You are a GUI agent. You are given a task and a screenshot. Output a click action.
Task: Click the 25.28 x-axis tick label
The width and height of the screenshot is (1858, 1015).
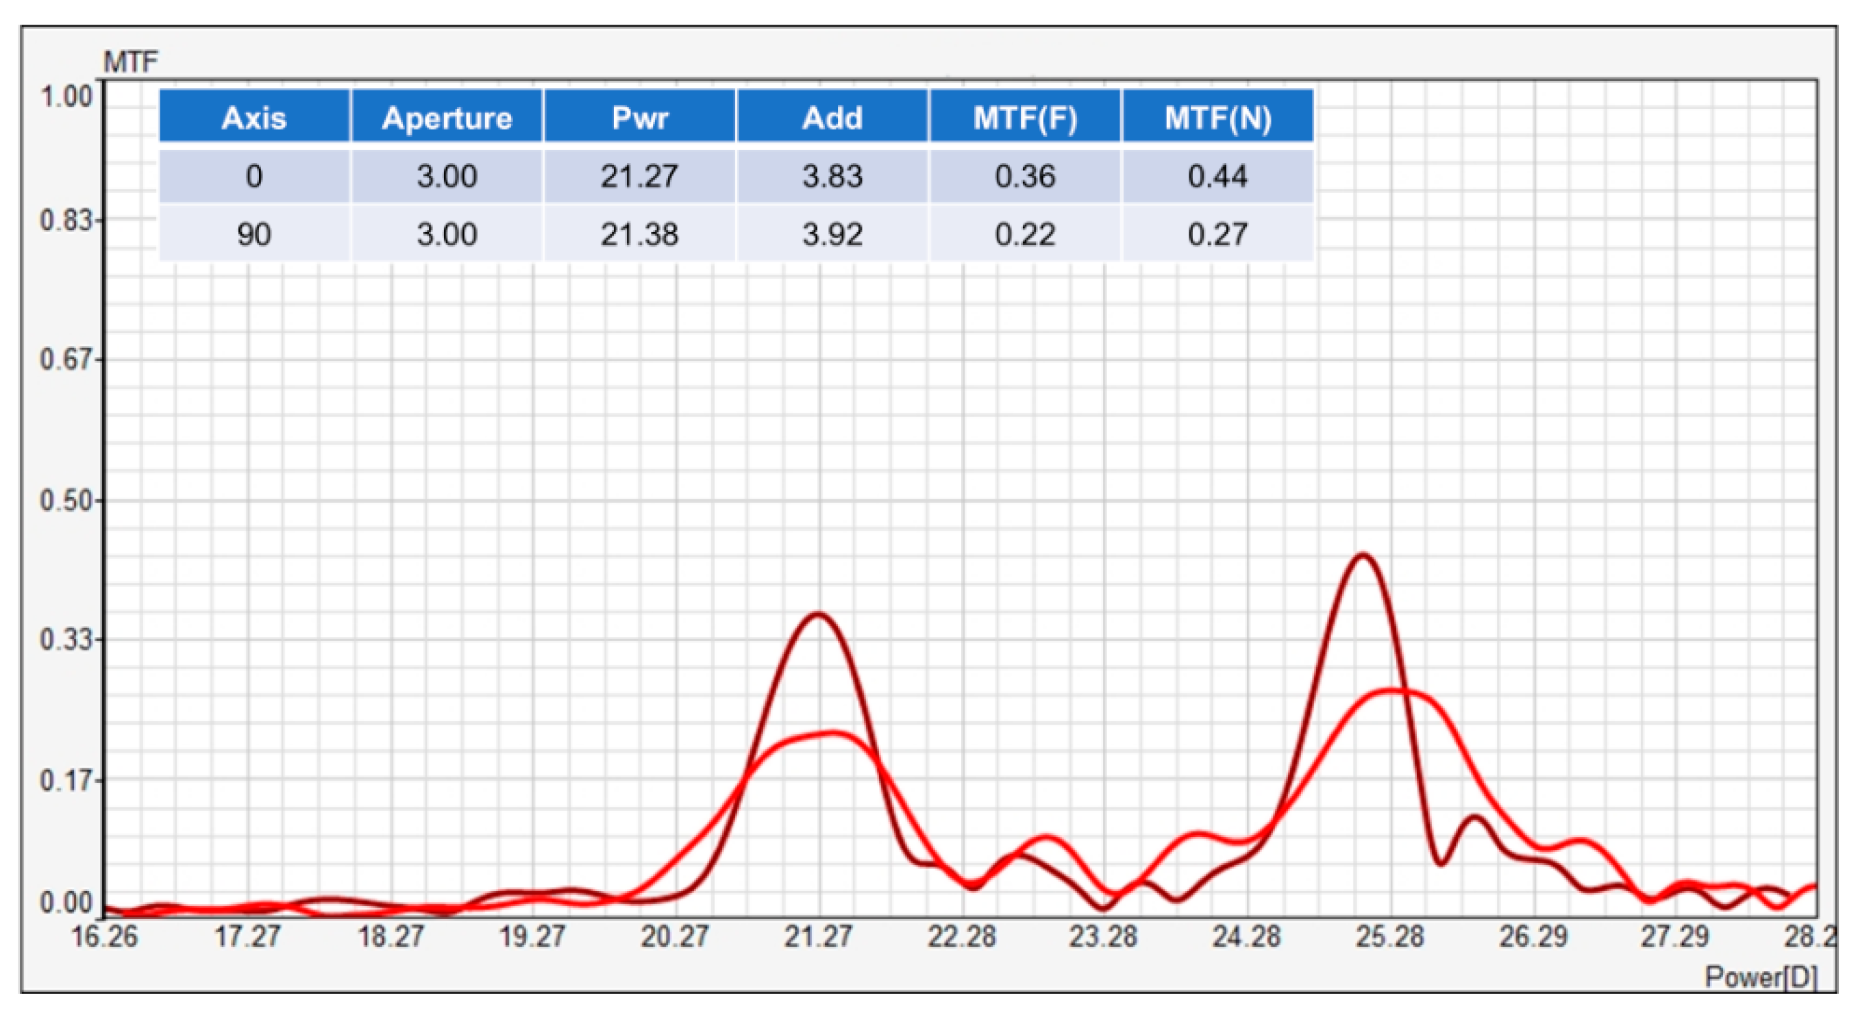pos(1390,937)
